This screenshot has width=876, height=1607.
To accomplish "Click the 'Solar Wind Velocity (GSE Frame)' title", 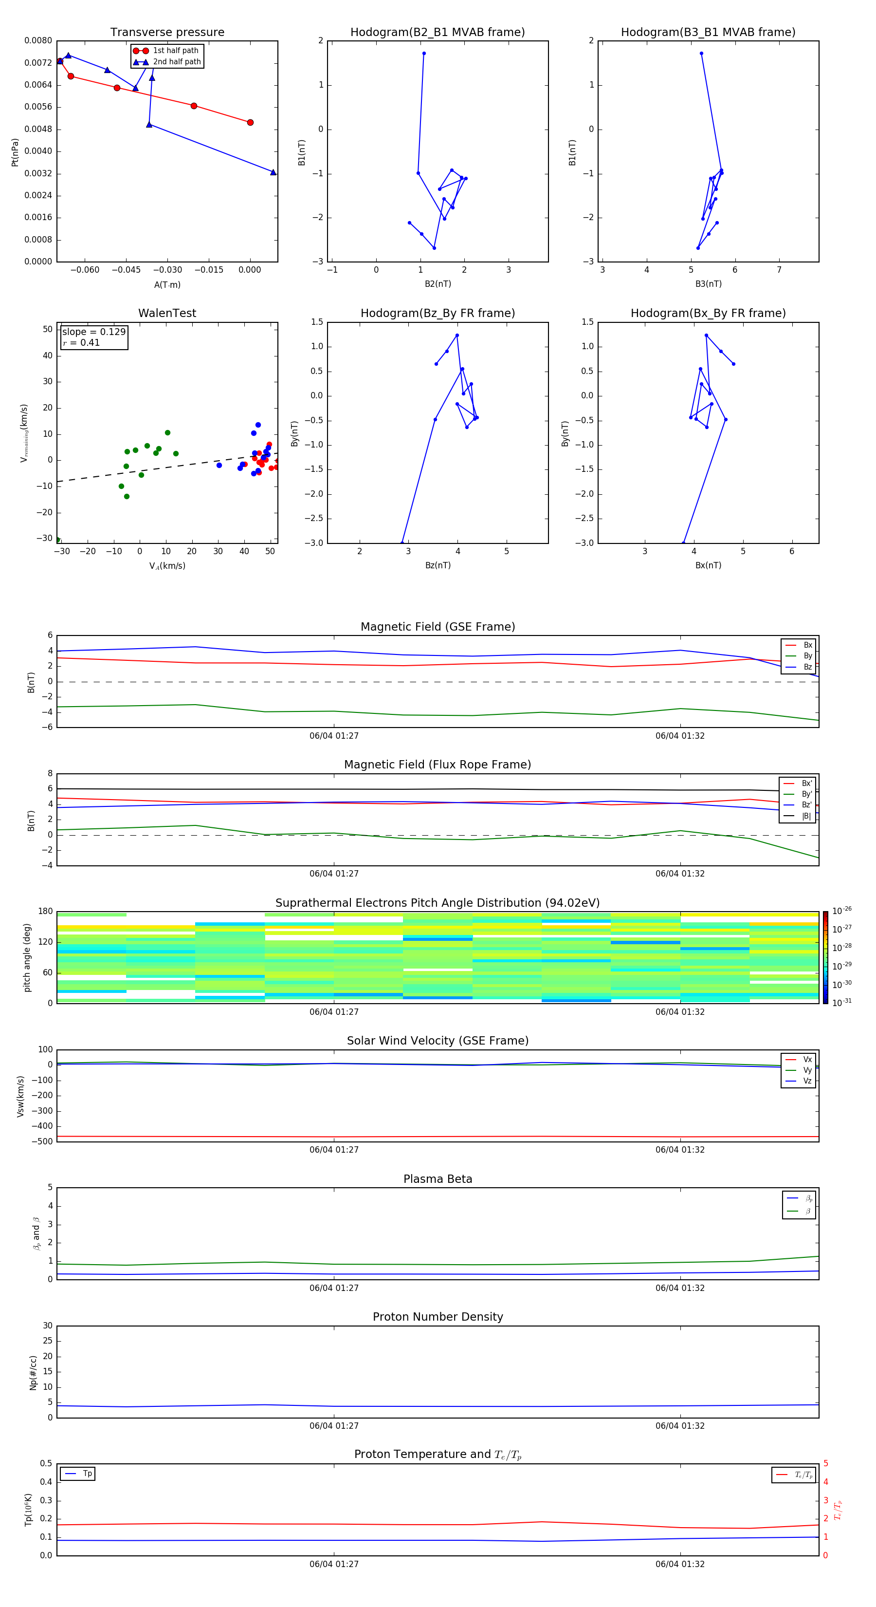I will (438, 1041).
